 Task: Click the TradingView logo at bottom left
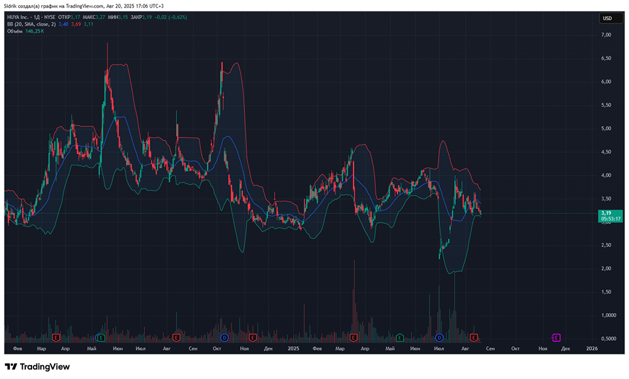point(37,367)
